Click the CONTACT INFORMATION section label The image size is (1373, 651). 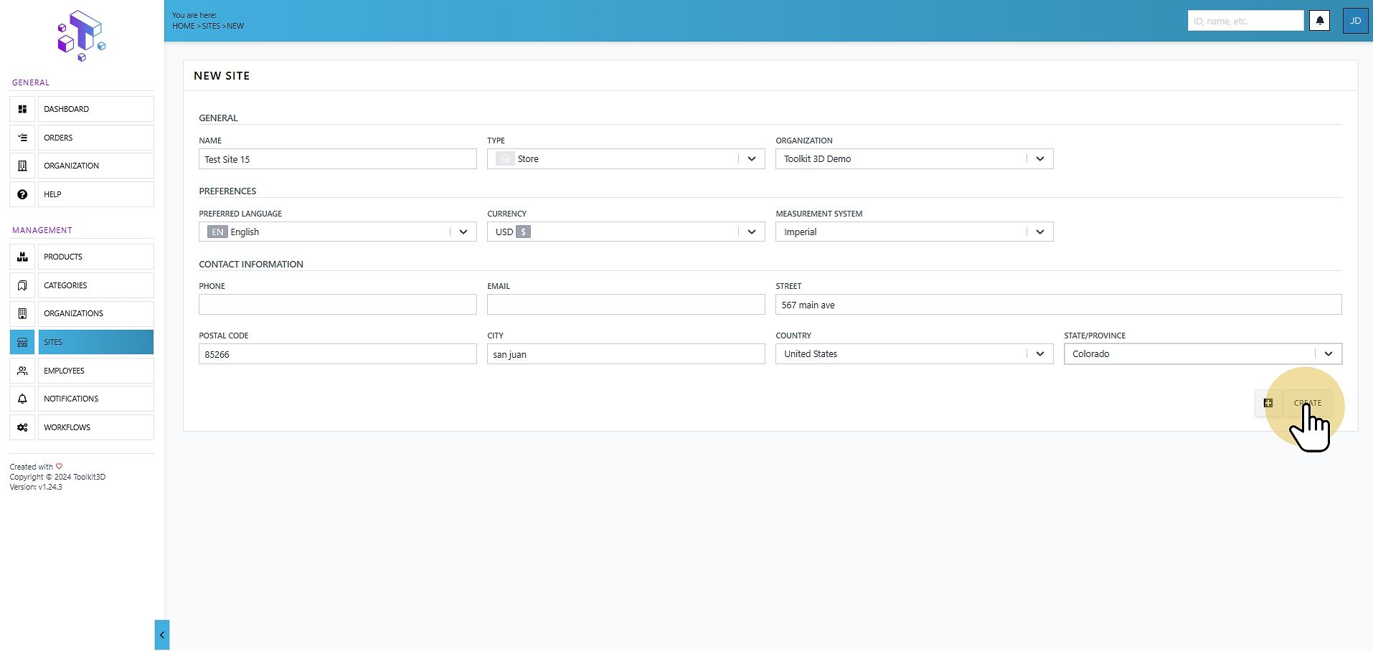[x=251, y=265]
